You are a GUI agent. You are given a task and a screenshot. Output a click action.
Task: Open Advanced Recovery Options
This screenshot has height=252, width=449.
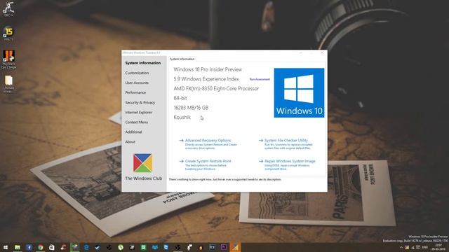tap(208, 140)
